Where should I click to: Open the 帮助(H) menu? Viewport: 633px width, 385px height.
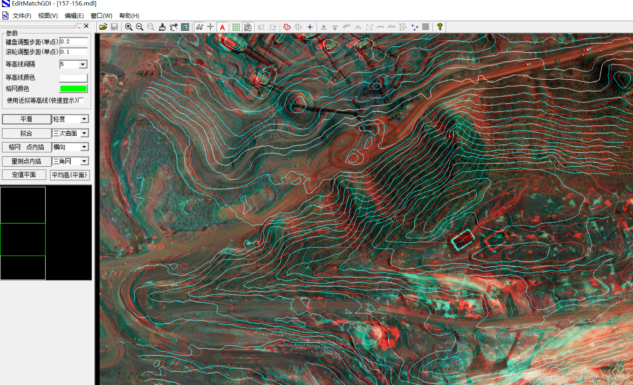(129, 16)
